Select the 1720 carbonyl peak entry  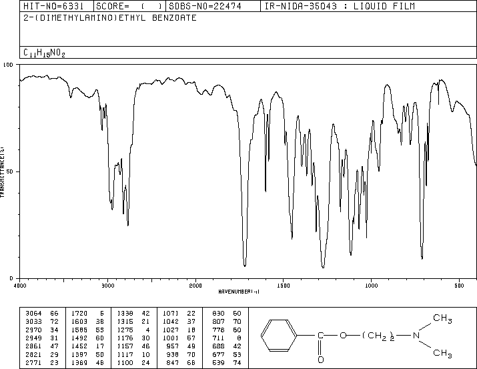coord(87,314)
